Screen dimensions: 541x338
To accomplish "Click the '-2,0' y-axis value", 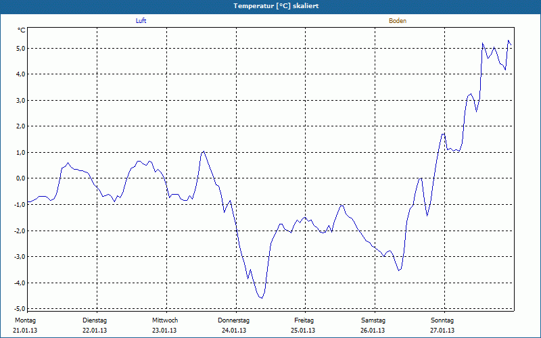I will (20, 231).
